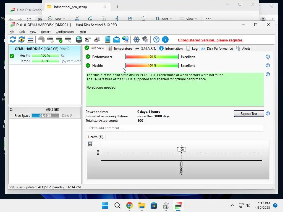This screenshot has height=212, width=283.
Task: Click the help icon next to Repeat Test
Action: [x=268, y=113]
